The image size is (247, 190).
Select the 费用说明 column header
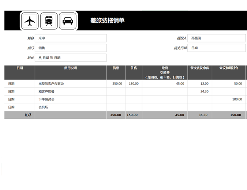point(71,72)
